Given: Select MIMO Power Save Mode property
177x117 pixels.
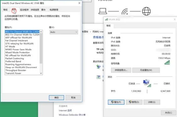Looking at the screenshot, I should pos(18,50).
